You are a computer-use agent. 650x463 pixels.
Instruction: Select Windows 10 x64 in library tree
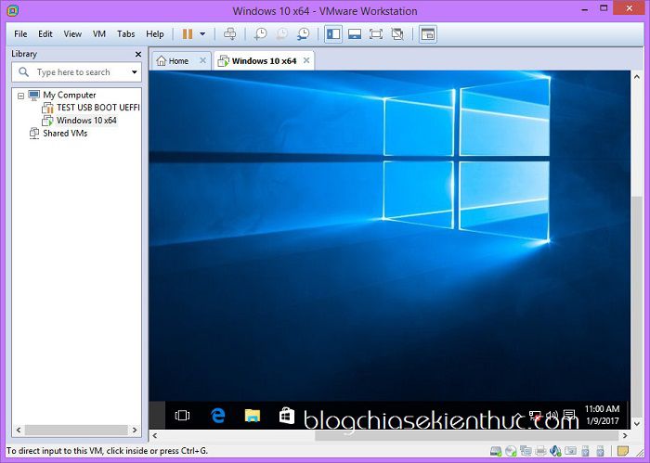point(80,121)
